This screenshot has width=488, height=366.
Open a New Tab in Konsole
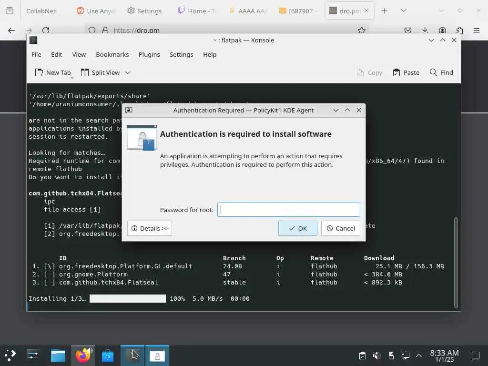tap(53, 72)
